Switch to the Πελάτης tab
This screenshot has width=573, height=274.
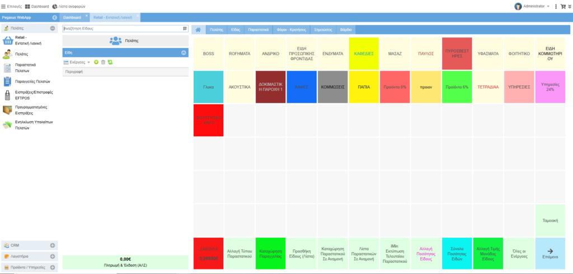pos(217,30)
